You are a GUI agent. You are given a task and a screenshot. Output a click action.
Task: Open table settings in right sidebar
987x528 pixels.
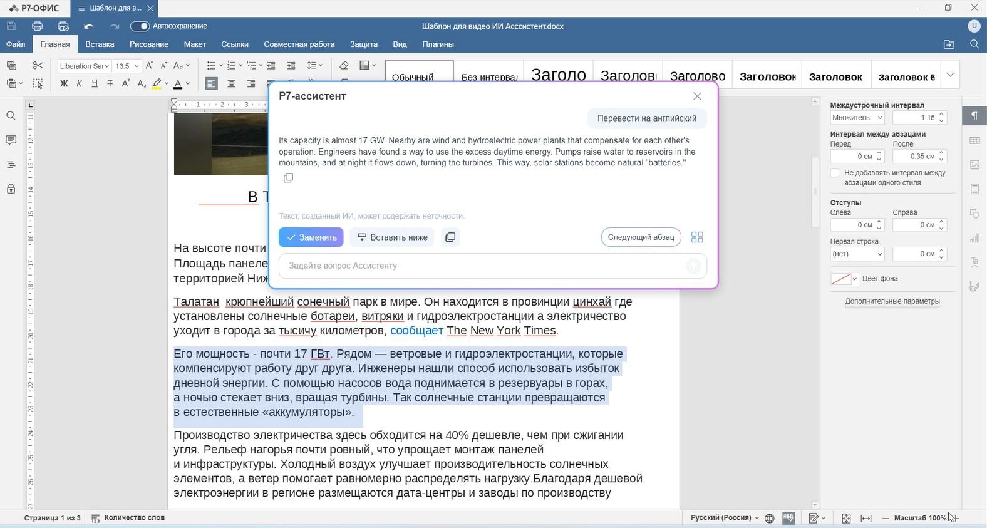point(974,140)
